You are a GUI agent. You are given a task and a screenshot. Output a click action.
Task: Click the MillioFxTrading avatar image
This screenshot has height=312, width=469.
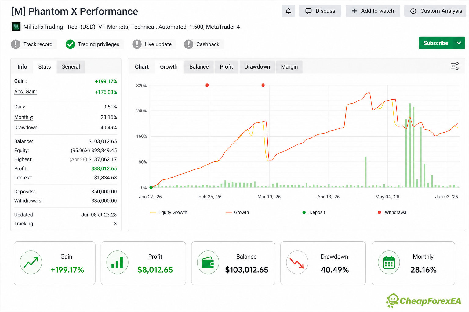tap(16, 27)
